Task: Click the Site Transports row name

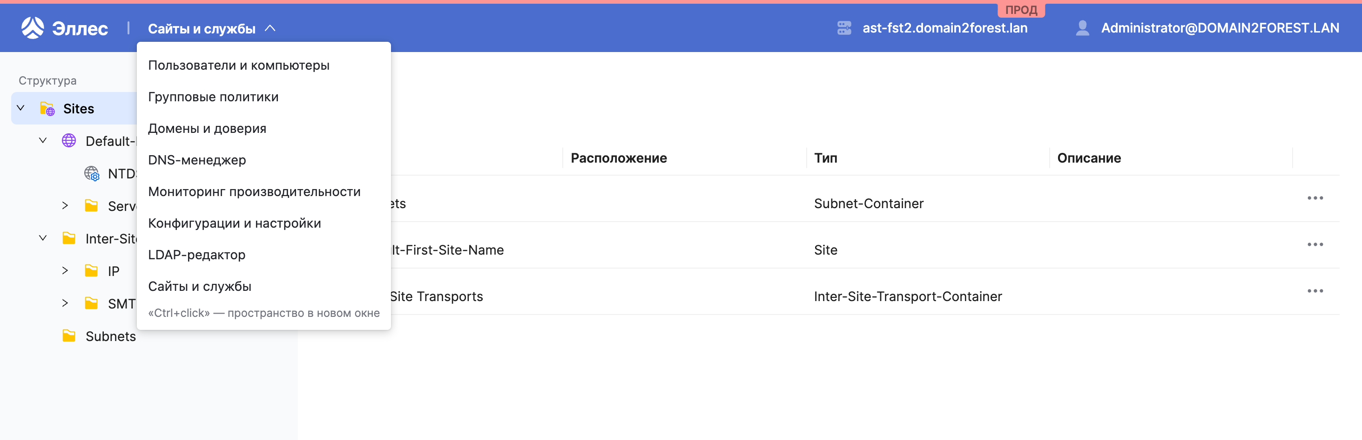Action: pos(437,296)
